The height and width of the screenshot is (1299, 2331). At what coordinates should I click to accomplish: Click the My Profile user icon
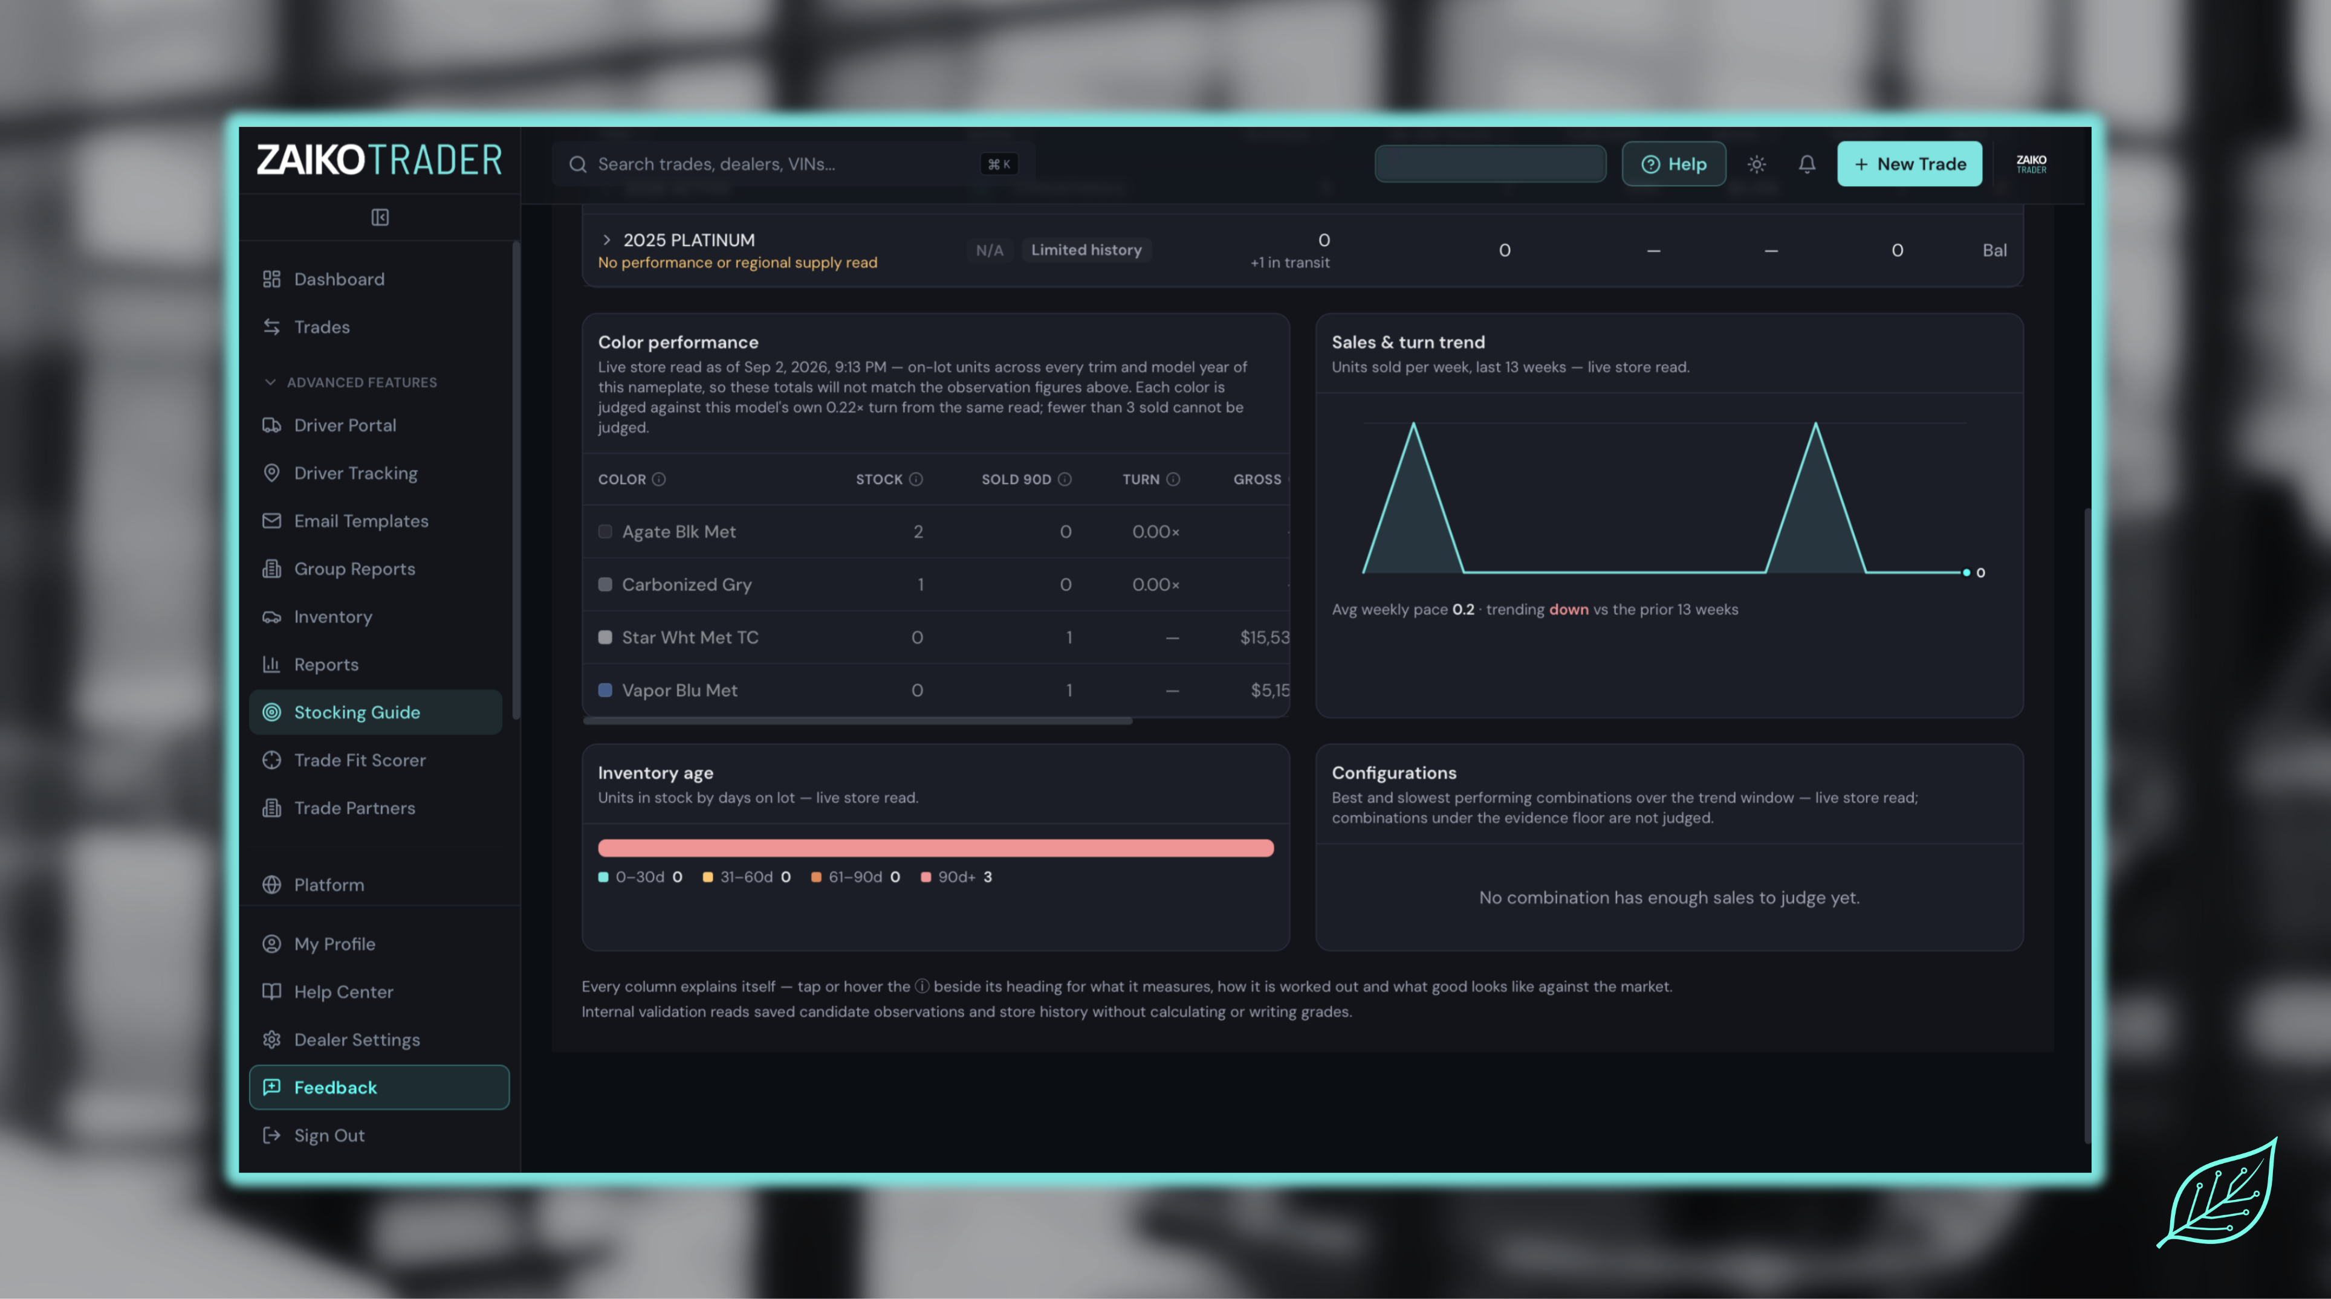click(271, 944)
